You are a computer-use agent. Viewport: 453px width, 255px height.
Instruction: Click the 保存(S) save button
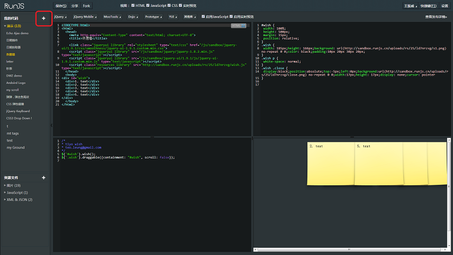60,6
